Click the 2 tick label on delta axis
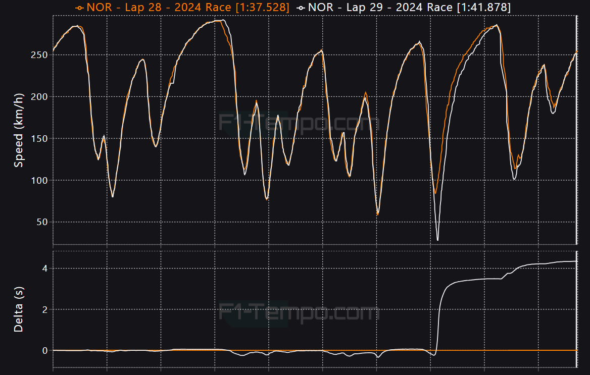 tap(44, 309)
